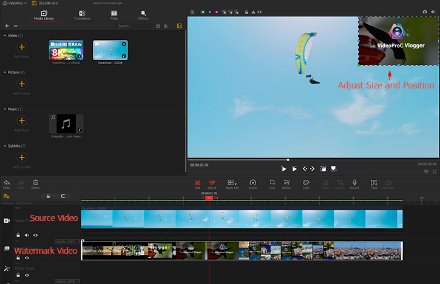Collapse the Video (2) section
This screenshot has width=440, height=284.
(5, 36)
